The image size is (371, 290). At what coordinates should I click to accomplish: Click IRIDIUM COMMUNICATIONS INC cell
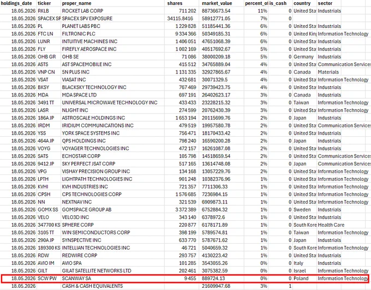click(113, 125)
